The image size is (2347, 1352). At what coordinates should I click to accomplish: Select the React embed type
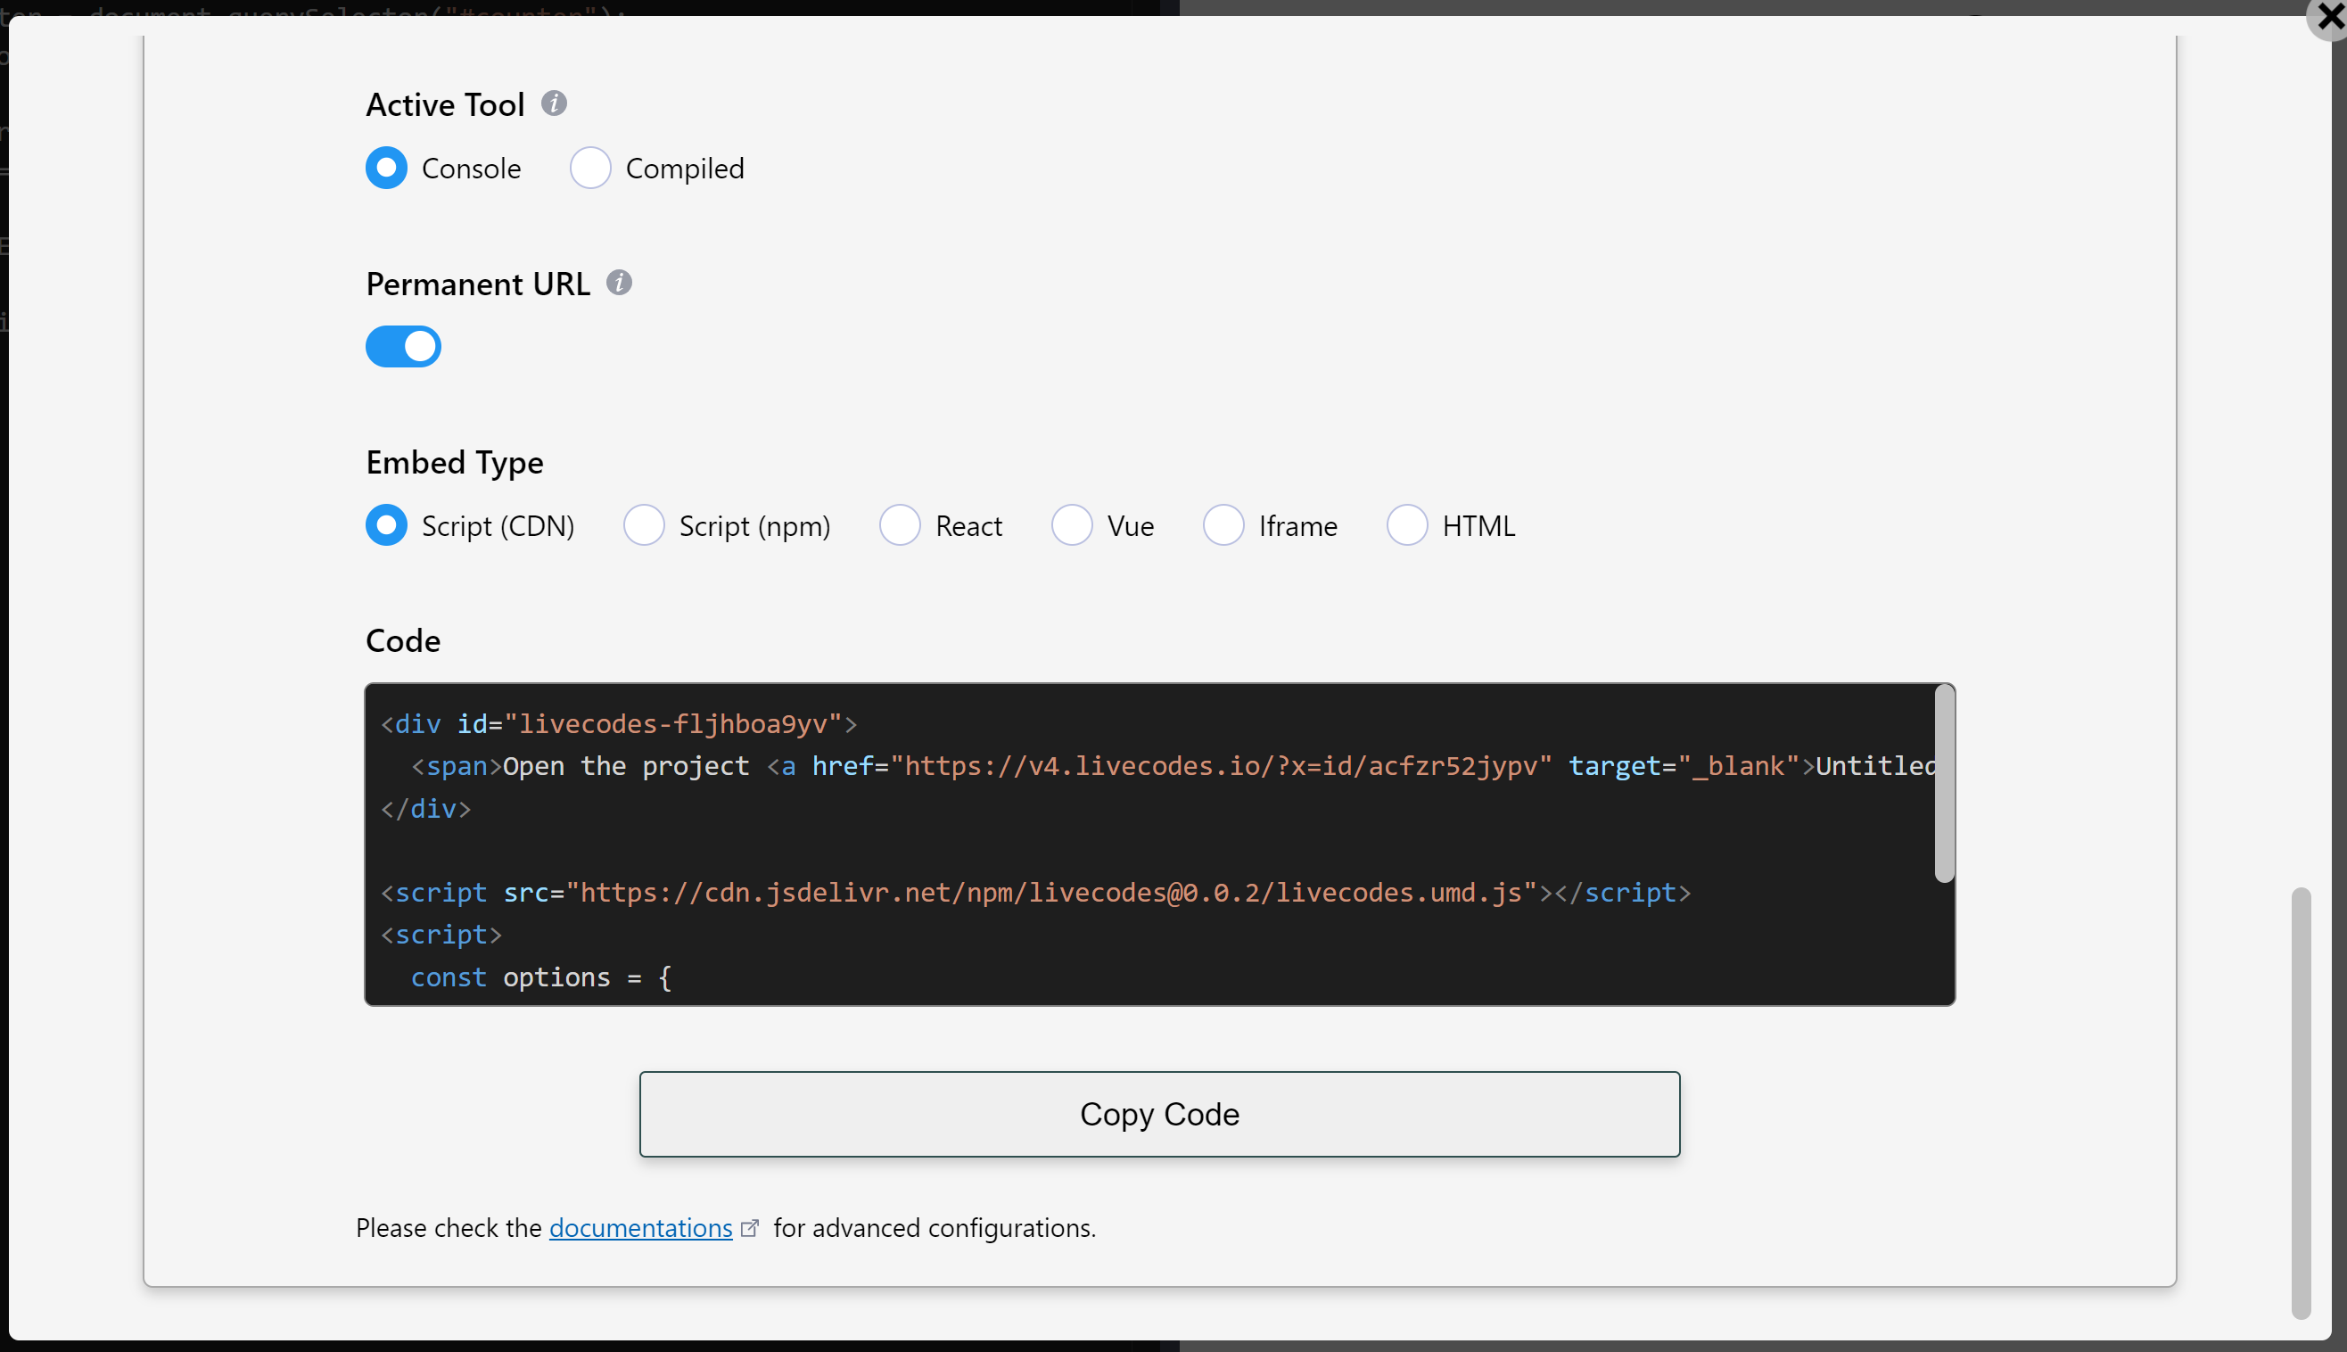[x=900, y=524]
